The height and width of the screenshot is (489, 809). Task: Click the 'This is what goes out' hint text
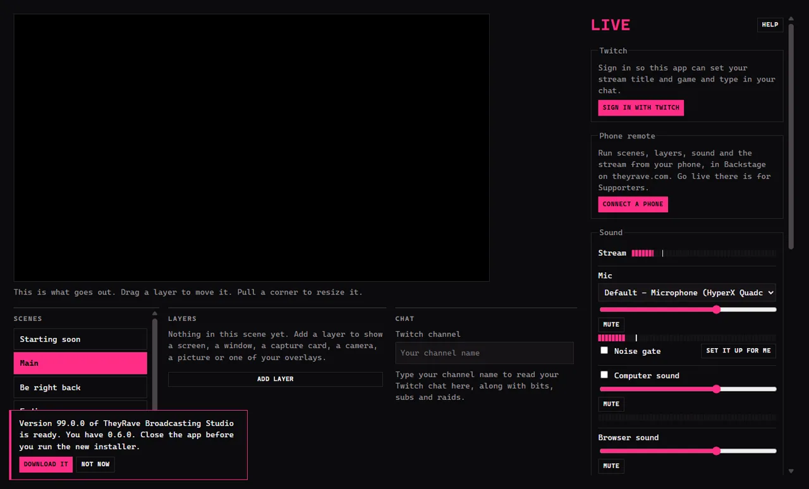[x=188, y=293]
